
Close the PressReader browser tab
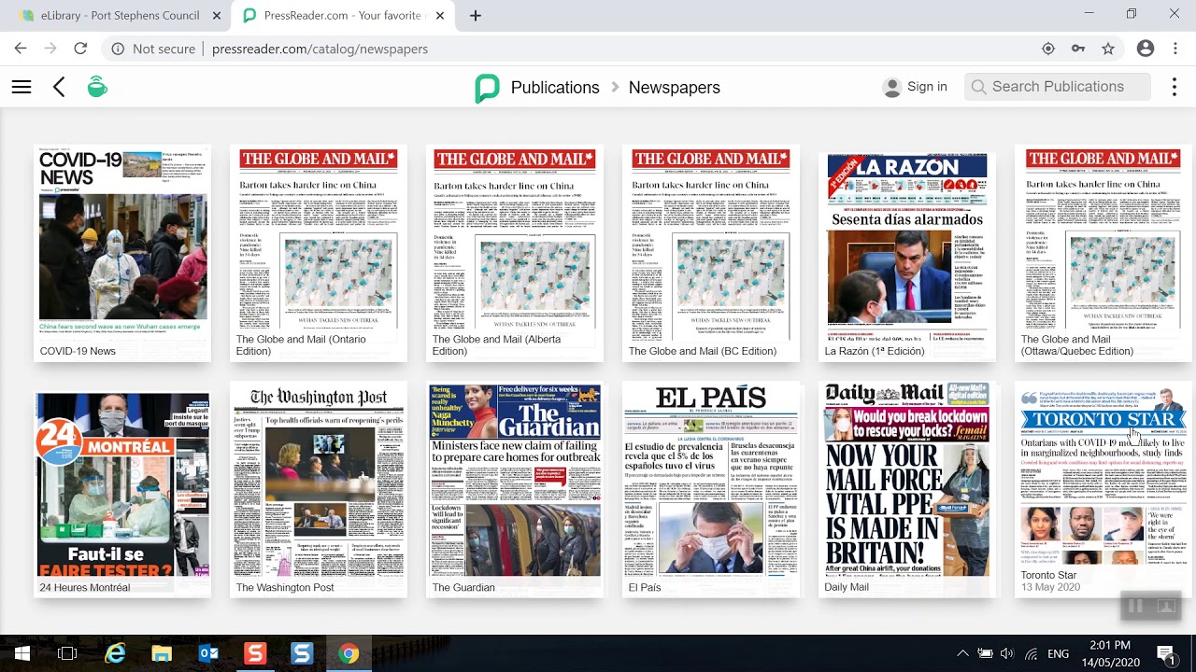pos(441,15)
